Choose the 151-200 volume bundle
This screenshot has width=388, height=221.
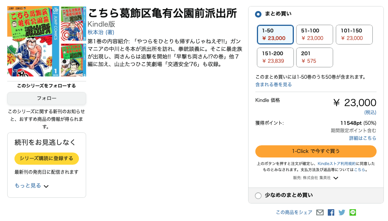point(275,57)
